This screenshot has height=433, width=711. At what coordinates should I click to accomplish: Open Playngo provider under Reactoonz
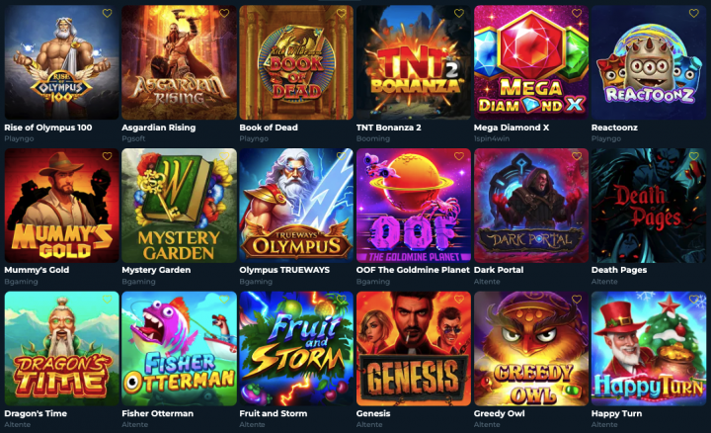tap(605, 138)
